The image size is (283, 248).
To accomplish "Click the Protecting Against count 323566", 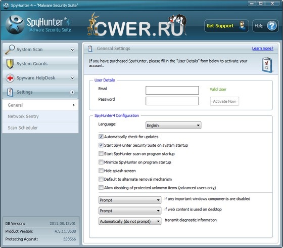I will (x=70, y=239).
